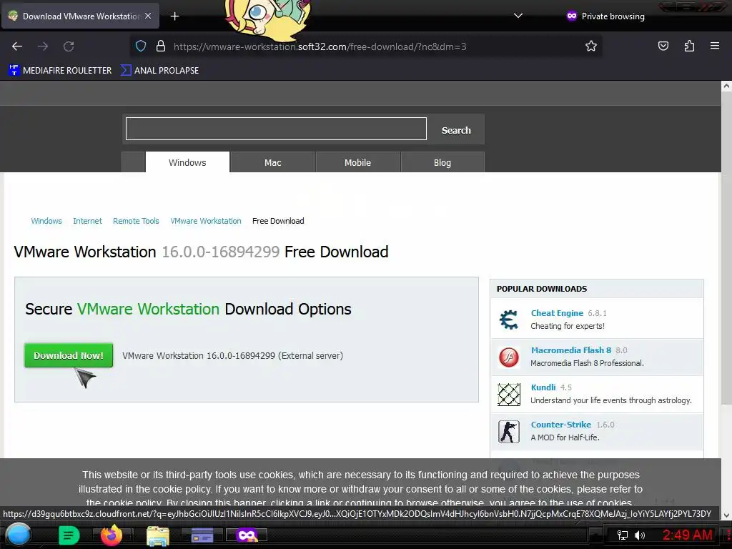The image size is (732, 549).
Task: Click the page scrollbar up arrow
Action: click(726, 86)
